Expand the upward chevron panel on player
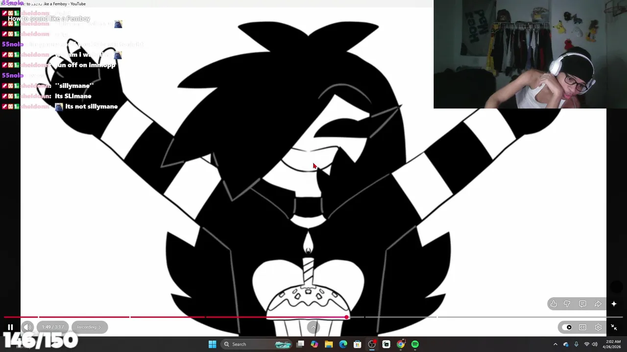 point(313,327)
